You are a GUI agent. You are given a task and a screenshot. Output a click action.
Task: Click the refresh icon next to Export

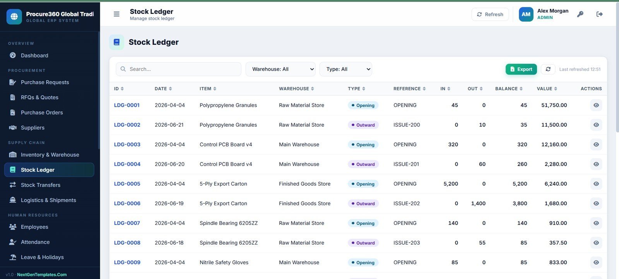tap(548, 69)
